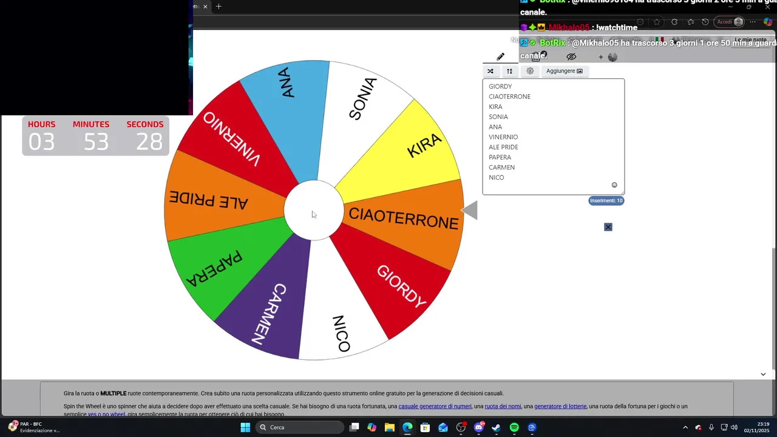Open a new browser tab
Screen dimensions: 777x437
[x=219, y=7]
